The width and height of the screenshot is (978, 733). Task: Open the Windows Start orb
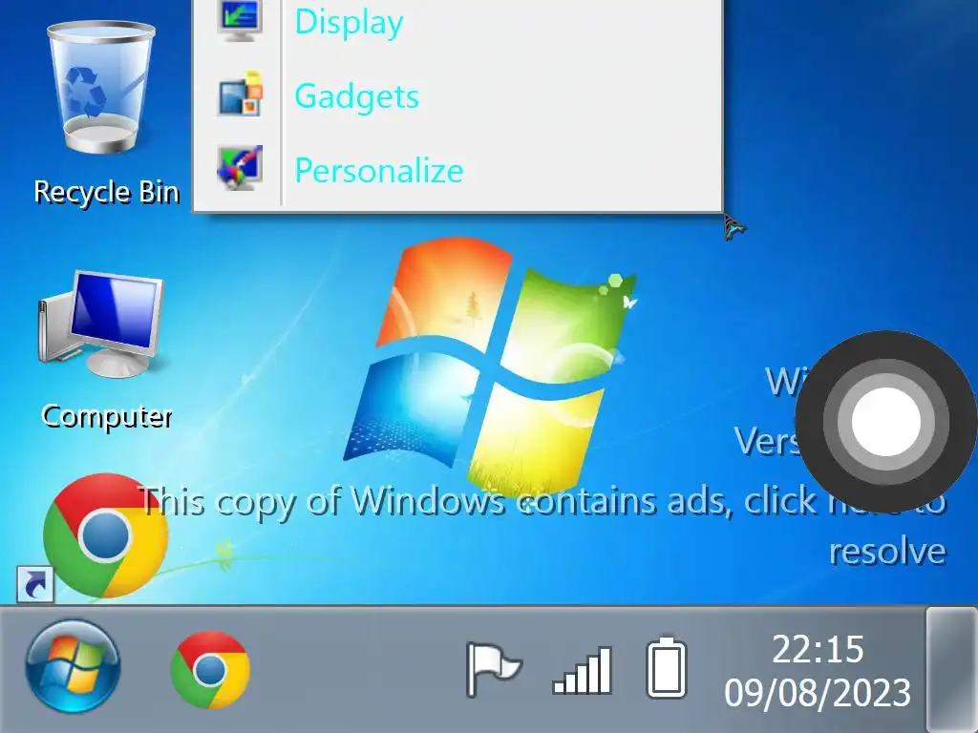73,666
